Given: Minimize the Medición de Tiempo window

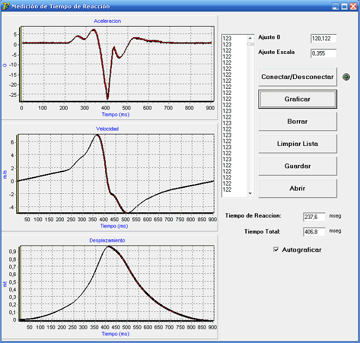Looking at the screenshot, I should point(335,6).
